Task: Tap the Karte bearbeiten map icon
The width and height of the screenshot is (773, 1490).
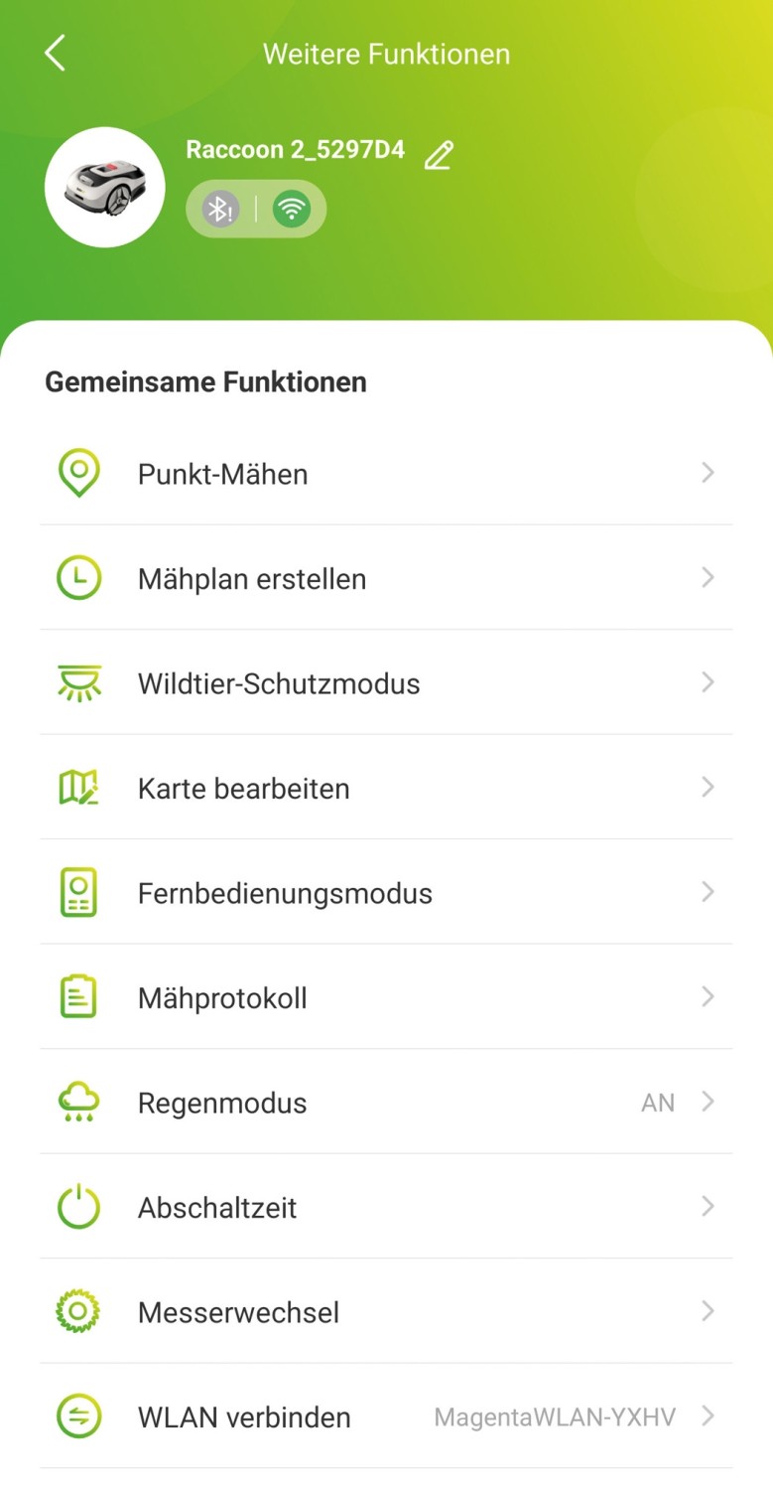Action: [79, 788]
